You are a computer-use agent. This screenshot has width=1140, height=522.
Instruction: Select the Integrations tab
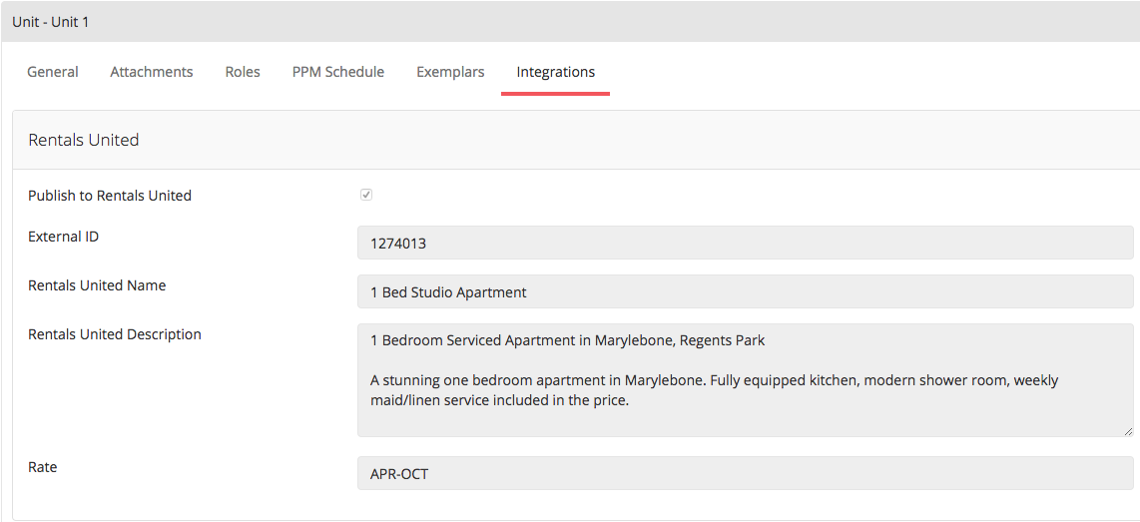[555, 72]
